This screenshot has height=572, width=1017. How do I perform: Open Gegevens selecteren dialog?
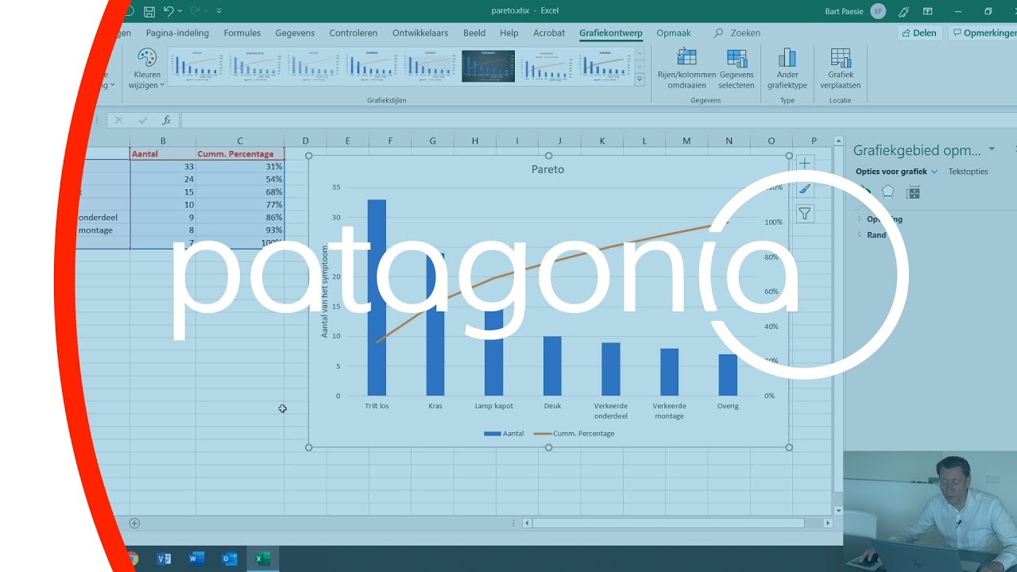click(x=737, y=68)
